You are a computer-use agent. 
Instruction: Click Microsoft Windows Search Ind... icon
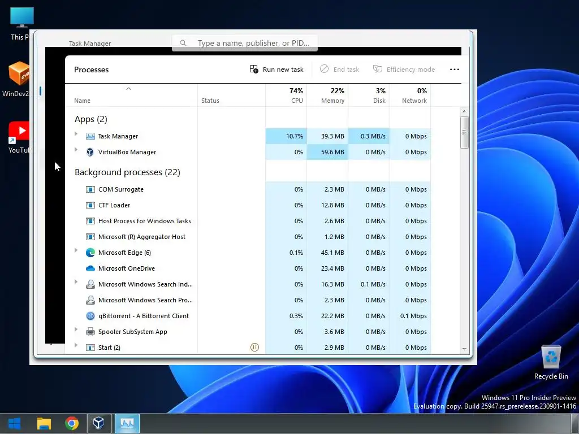(90, 285)
